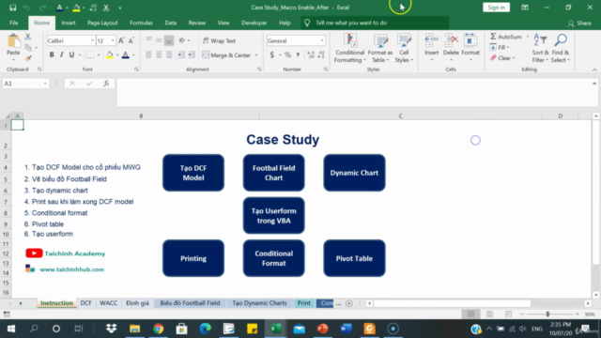Apply Comma Style format
The width and height of the screenshot is (601, 338).
point(298,54)
